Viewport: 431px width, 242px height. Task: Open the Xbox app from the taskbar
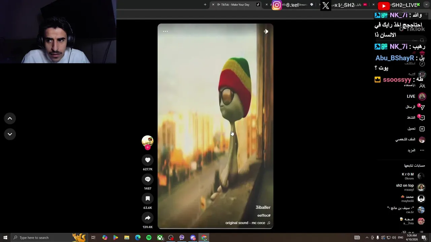tap(160, 238)
